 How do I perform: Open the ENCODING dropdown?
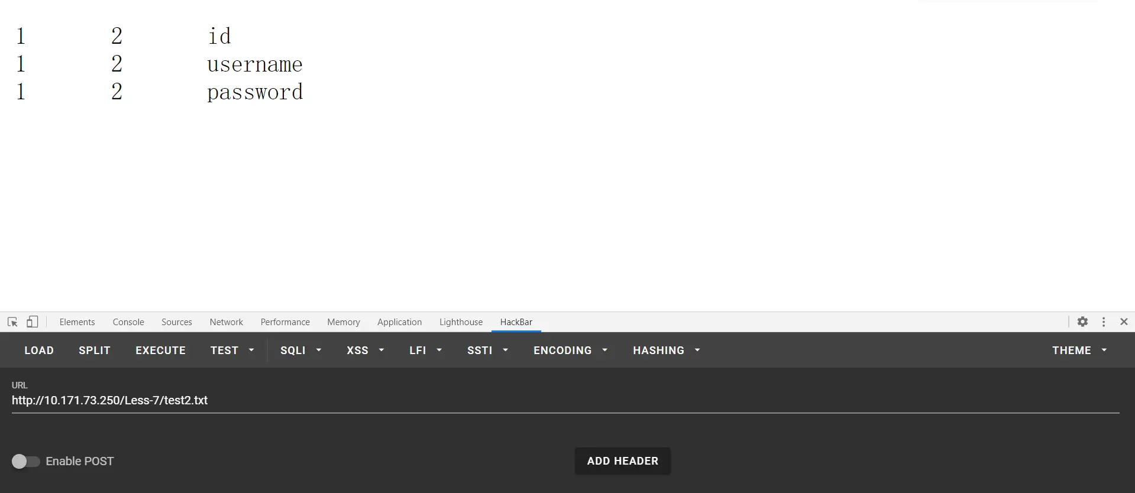point(570,351)
